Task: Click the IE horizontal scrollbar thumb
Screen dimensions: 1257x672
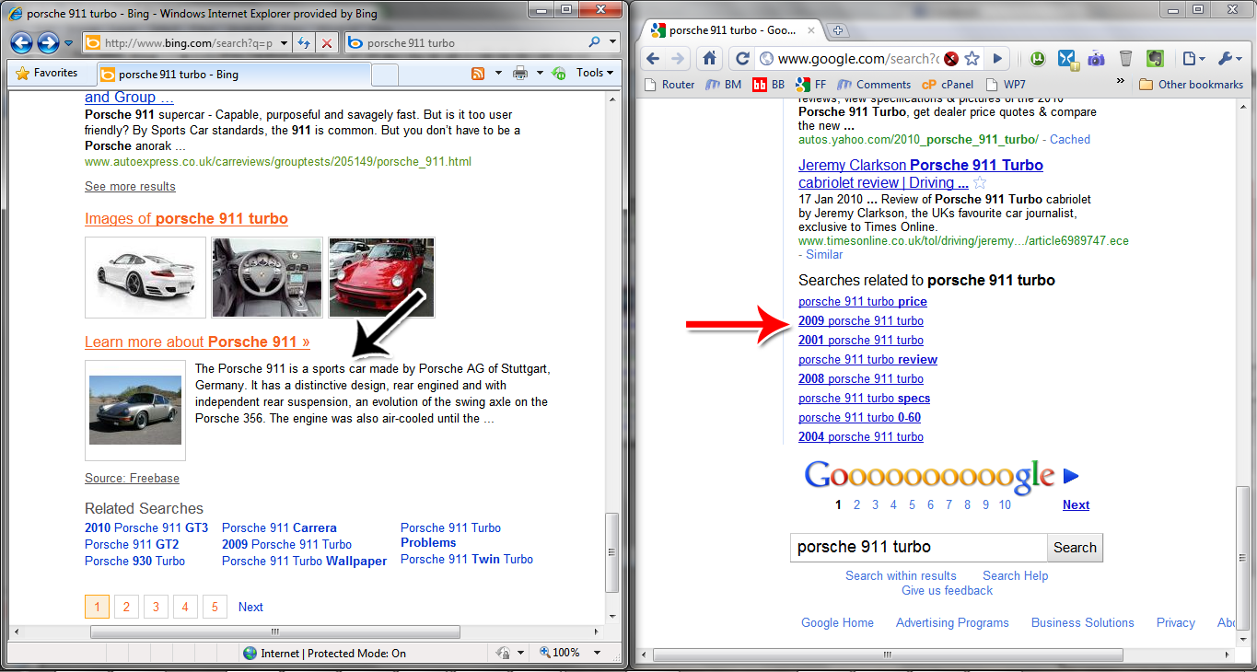Action: (275, 631)
